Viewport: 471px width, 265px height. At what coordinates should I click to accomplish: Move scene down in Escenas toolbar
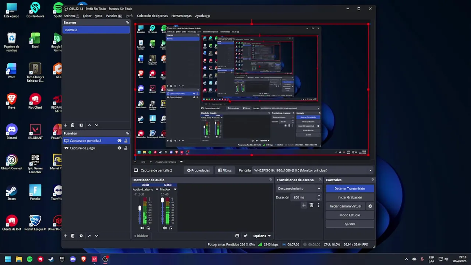(x=96, y=125)
